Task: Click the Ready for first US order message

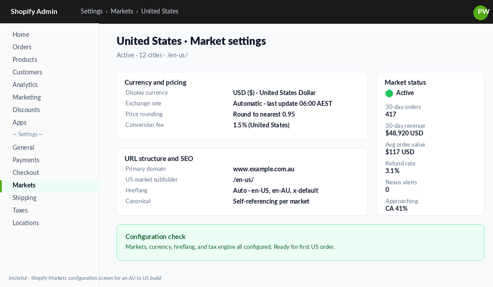Action: click(304, 247)
